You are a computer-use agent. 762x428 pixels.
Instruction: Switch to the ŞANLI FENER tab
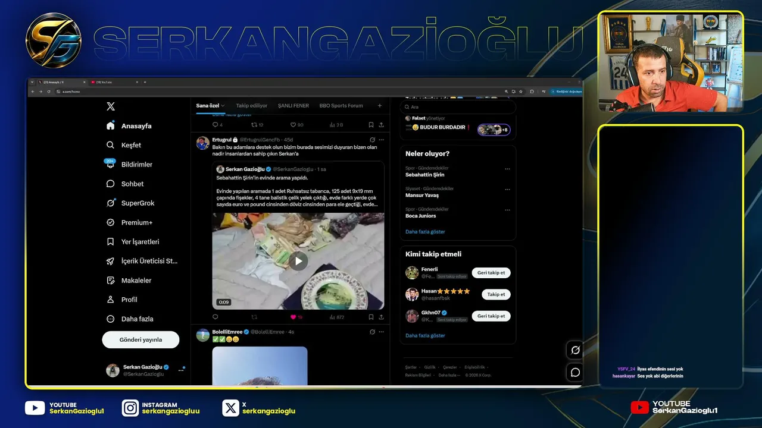pos(293,106)
